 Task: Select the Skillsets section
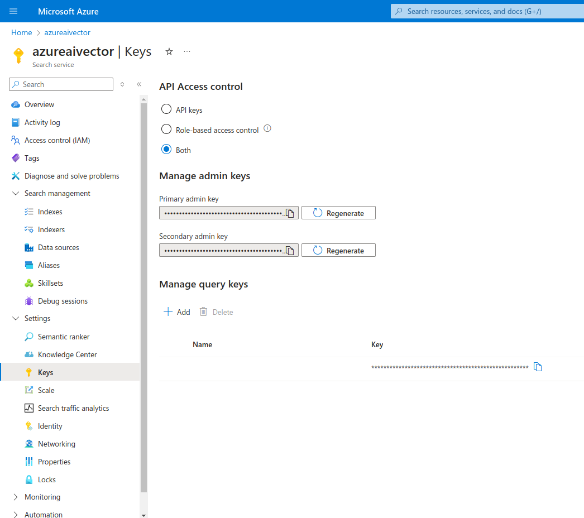[x=49, y=283]
